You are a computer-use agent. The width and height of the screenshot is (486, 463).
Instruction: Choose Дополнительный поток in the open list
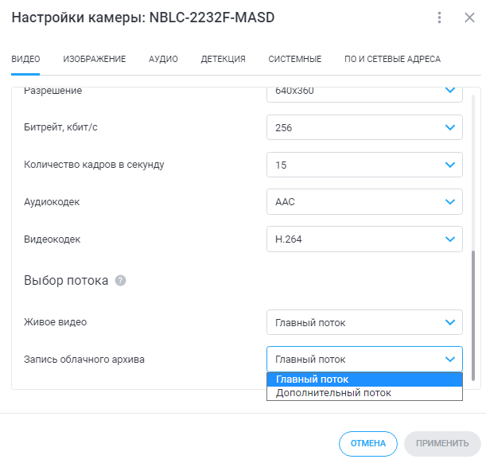(x=364, y=393)
